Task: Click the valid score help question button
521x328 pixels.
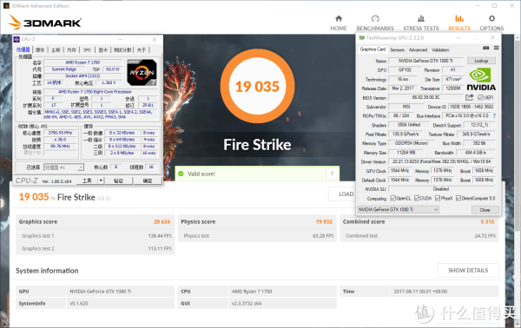Action: coord(332,174)
